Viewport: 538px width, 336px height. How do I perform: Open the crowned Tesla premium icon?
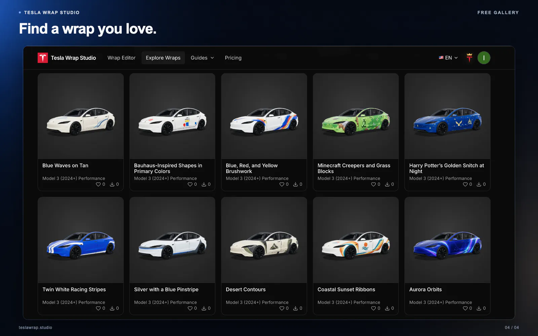coord(469,58)
